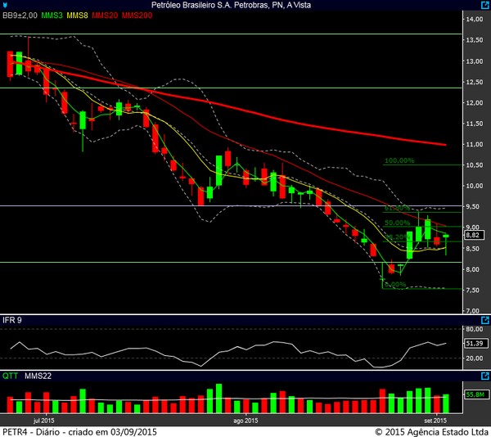Select the BB9±2,00 Bollinger Bands label

coord(19,16)
